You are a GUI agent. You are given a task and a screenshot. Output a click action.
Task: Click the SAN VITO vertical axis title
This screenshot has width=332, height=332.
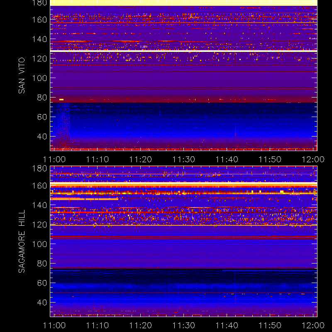pyautogui.click(x=22, y=76)
